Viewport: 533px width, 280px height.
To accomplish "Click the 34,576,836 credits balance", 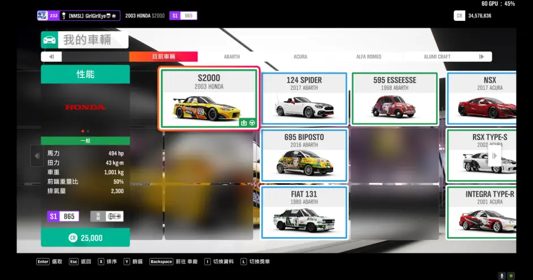I will click(x=480, y=16).
